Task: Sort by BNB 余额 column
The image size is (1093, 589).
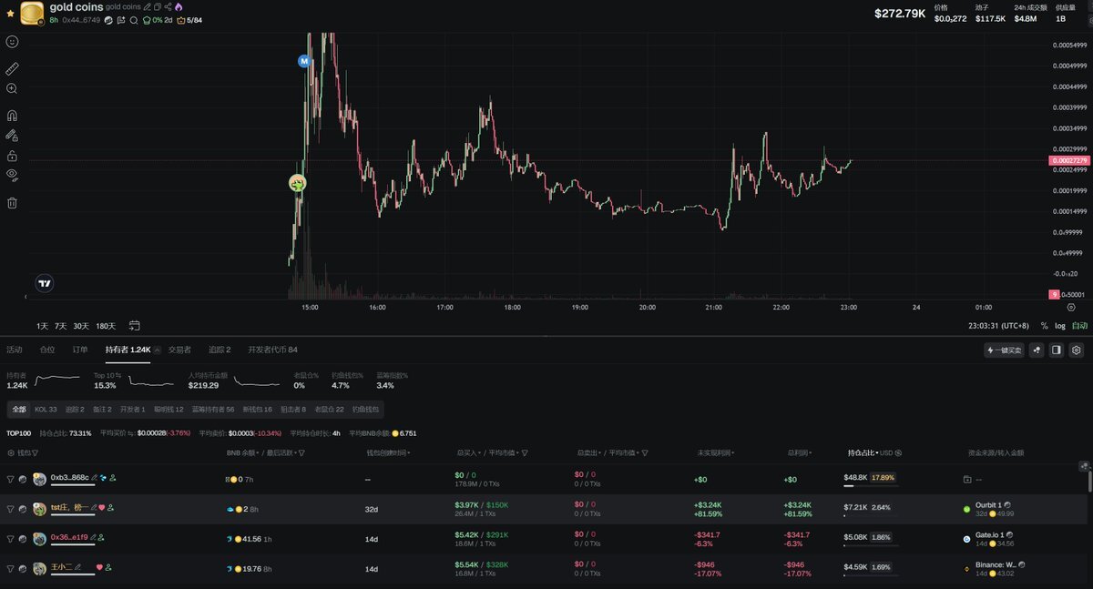Action: pos(241,452)
